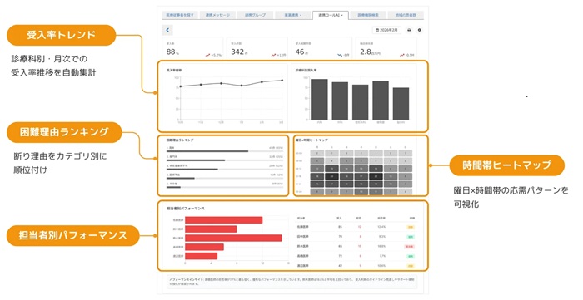Click the 46件 KPI value

coord(301,52)
